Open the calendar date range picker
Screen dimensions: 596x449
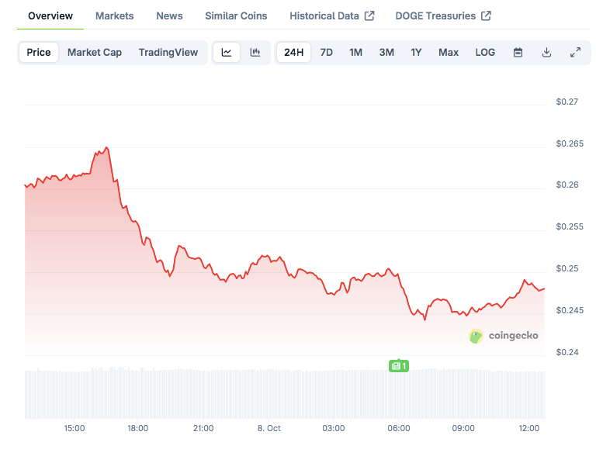pos(518,53)
